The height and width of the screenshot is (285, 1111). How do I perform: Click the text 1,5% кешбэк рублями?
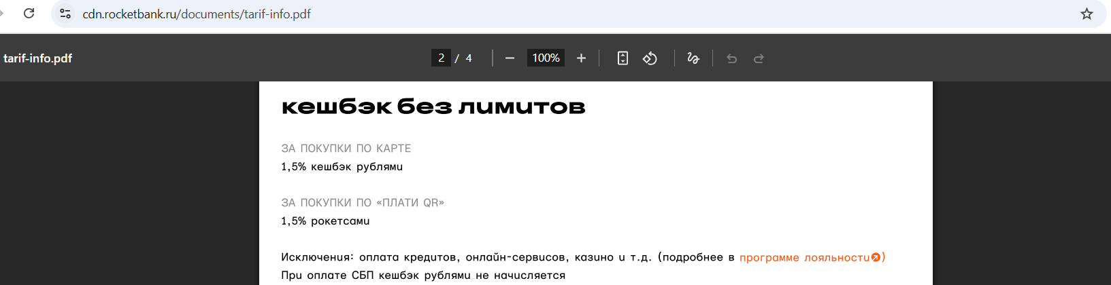coord(342,166)
